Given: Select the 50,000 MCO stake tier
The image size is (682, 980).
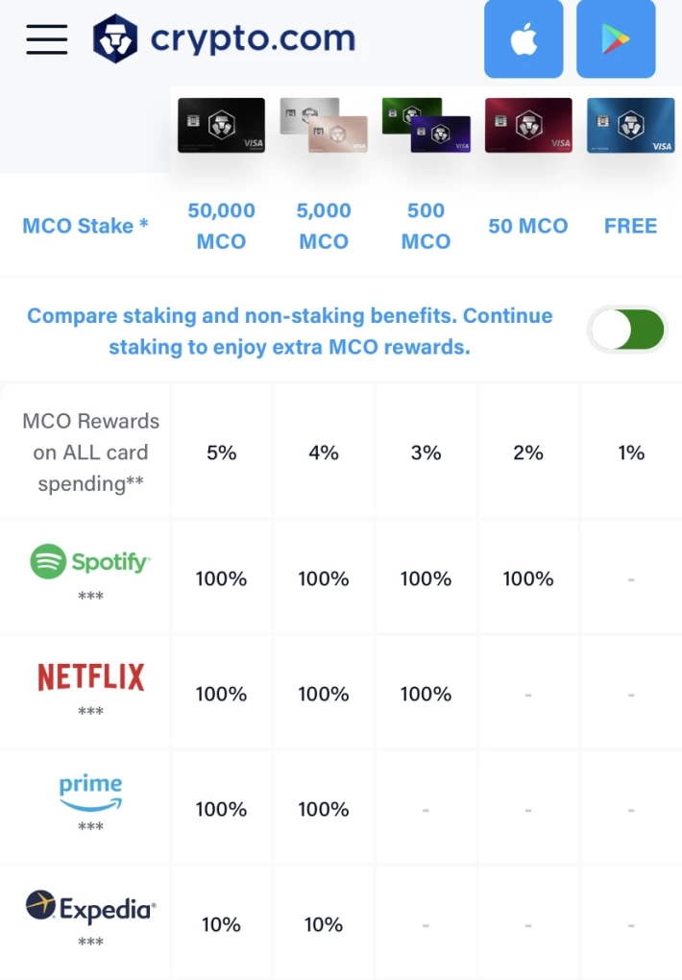Looking at the screenshot, I should click(x=221, y=226).
